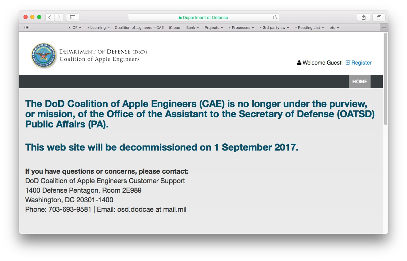Viewport: 407px width, 261px height.
Task: Click the page's vertical scrollbar thumb
Action: click(386, 79)
